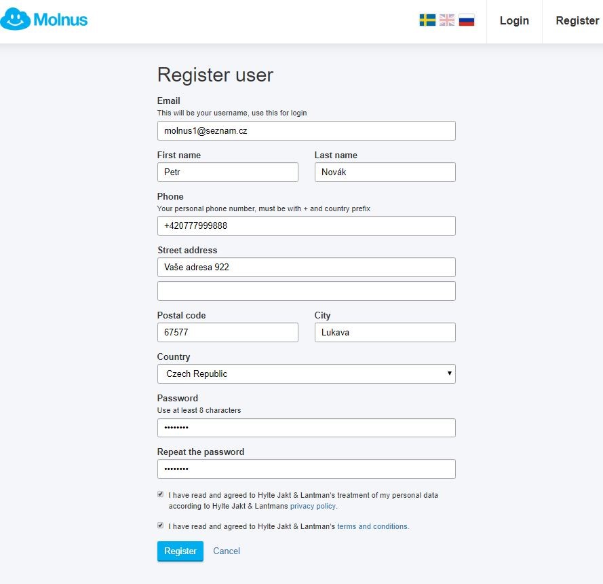
Task: Open the terms and conditions link
Action: 372,527
